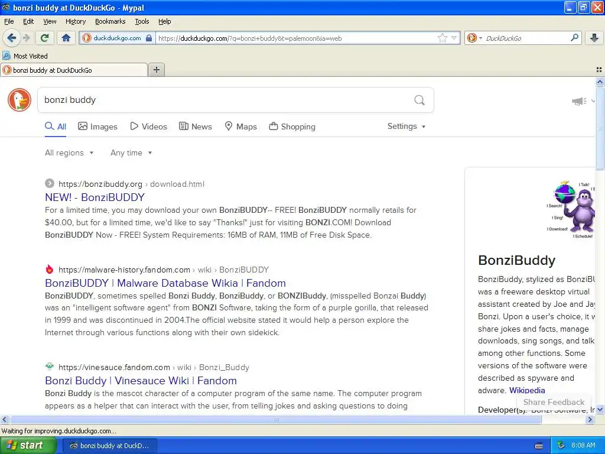Open the Downloads arrow button
This screenshot has height=454, width=605.
pyautogui.click(x=594, y=38)
